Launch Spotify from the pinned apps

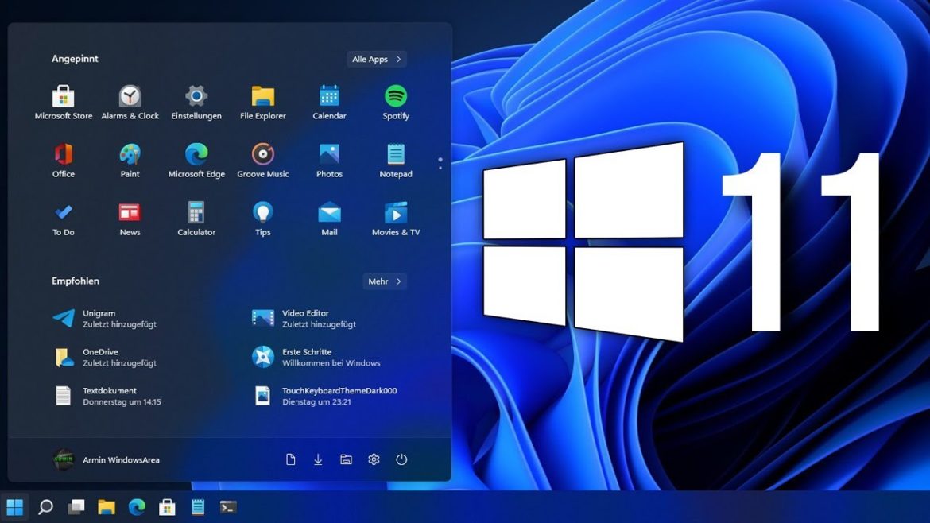pos(395,101)
